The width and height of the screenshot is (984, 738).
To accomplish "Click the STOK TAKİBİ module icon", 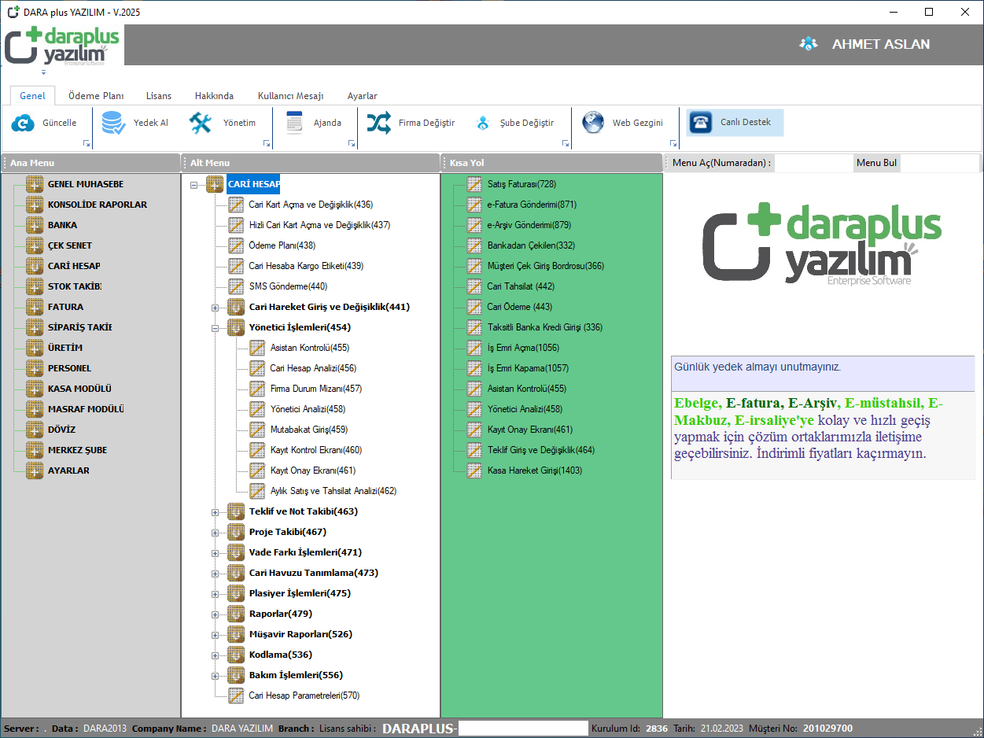I will click(34, 286).
